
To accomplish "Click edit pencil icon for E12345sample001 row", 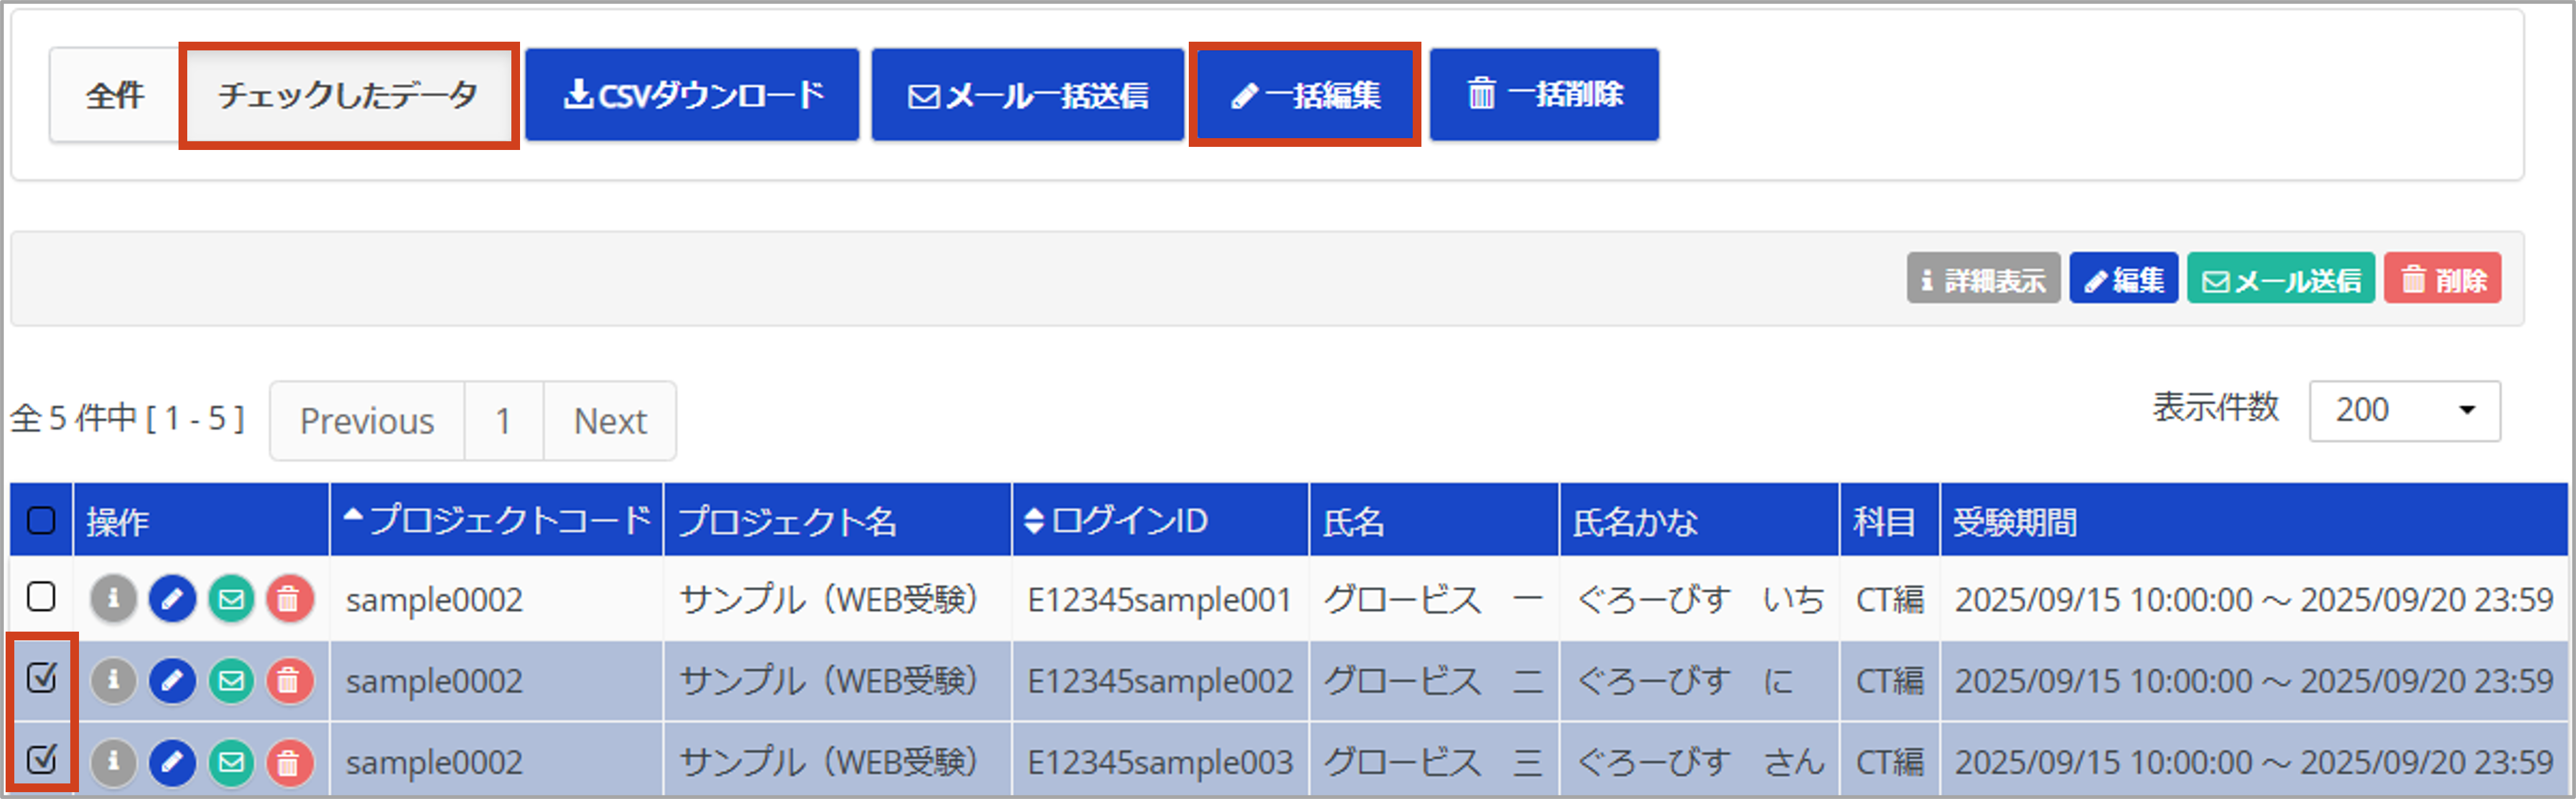I will click(172, 599).
